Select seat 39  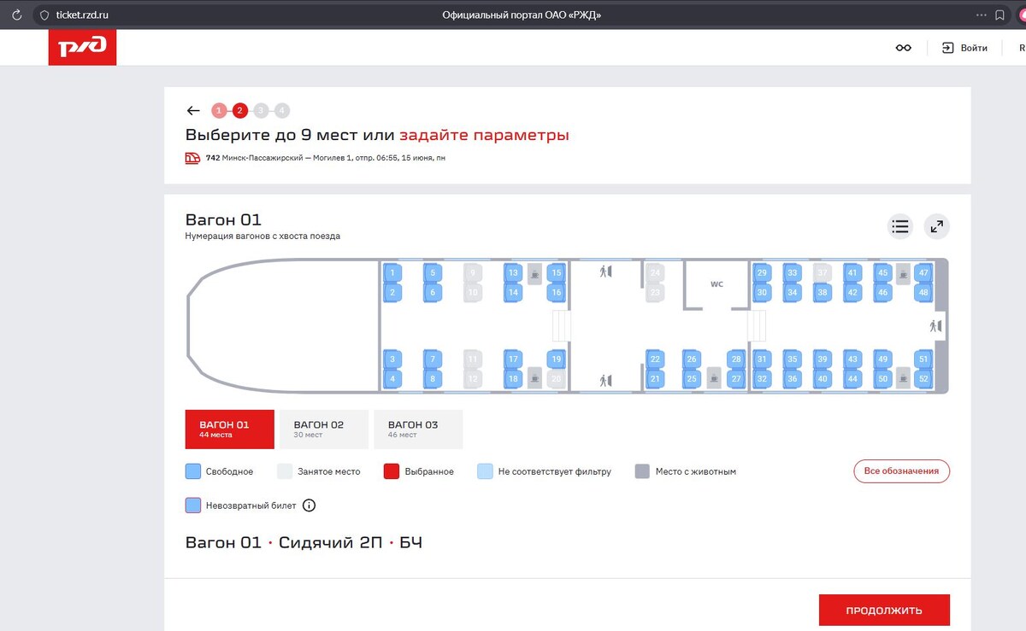(x=823, y=359)
